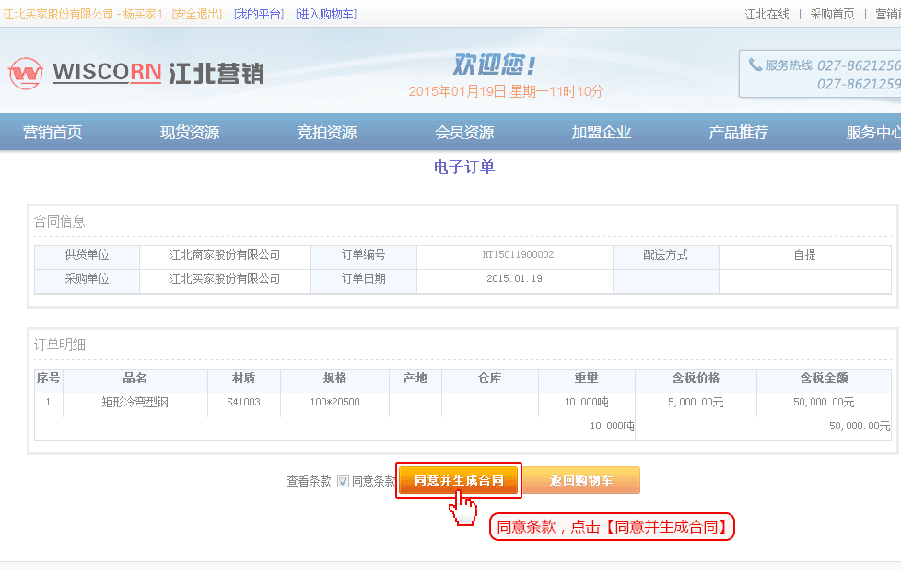This screenshot has width=901, height=575.
Task: Open the 产品推荐 menu item
Action: tap(738, 132)
